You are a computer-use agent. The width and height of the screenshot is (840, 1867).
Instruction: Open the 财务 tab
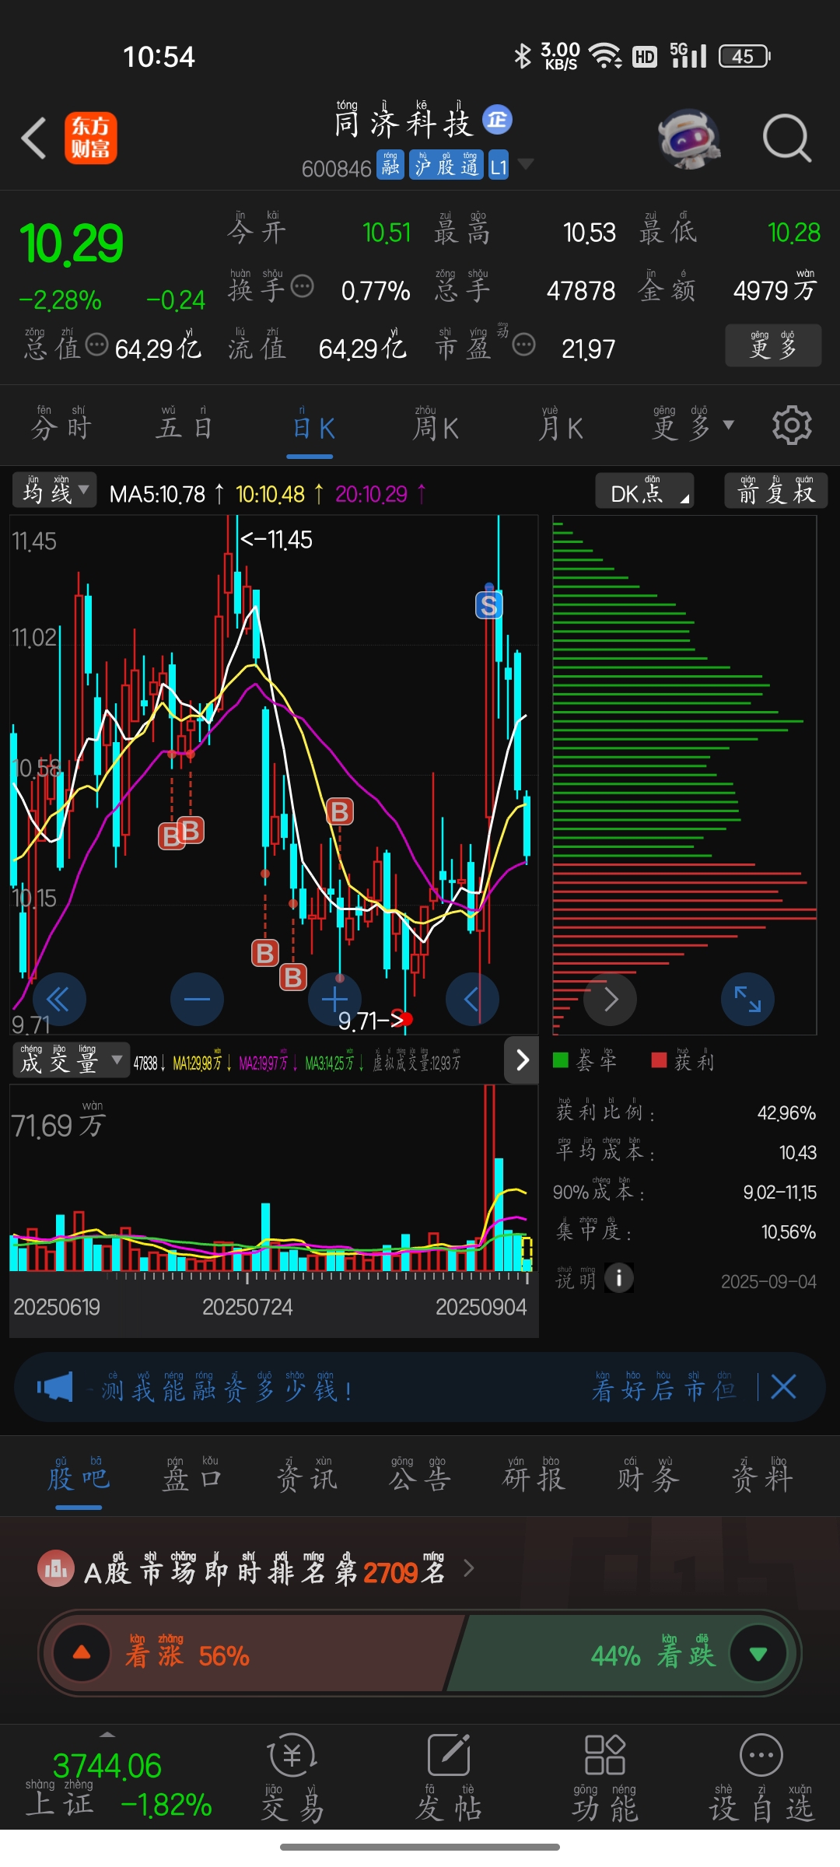coord(648,1475)
